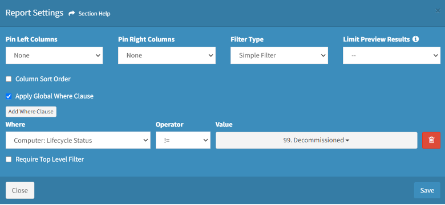Expand the Filter Type Simple Filter dropdown

[279, 55]
